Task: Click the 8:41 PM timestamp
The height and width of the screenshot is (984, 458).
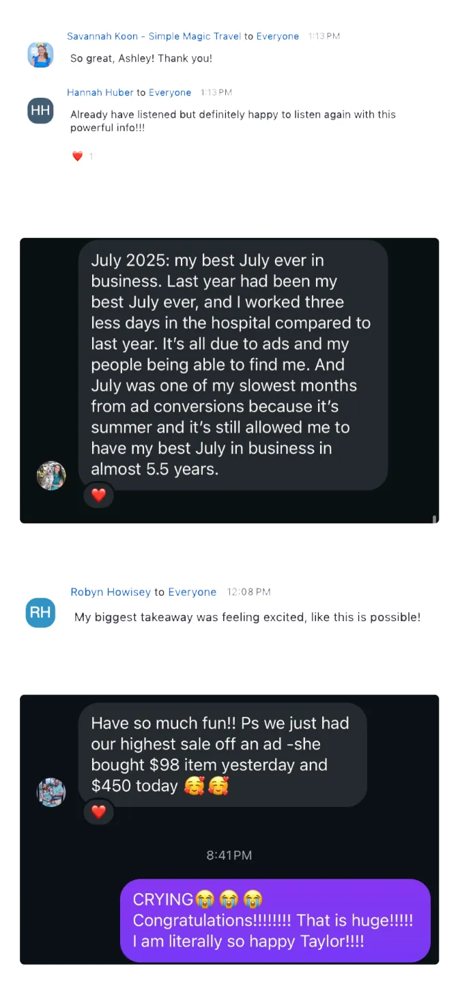Action: click(229, 855)
